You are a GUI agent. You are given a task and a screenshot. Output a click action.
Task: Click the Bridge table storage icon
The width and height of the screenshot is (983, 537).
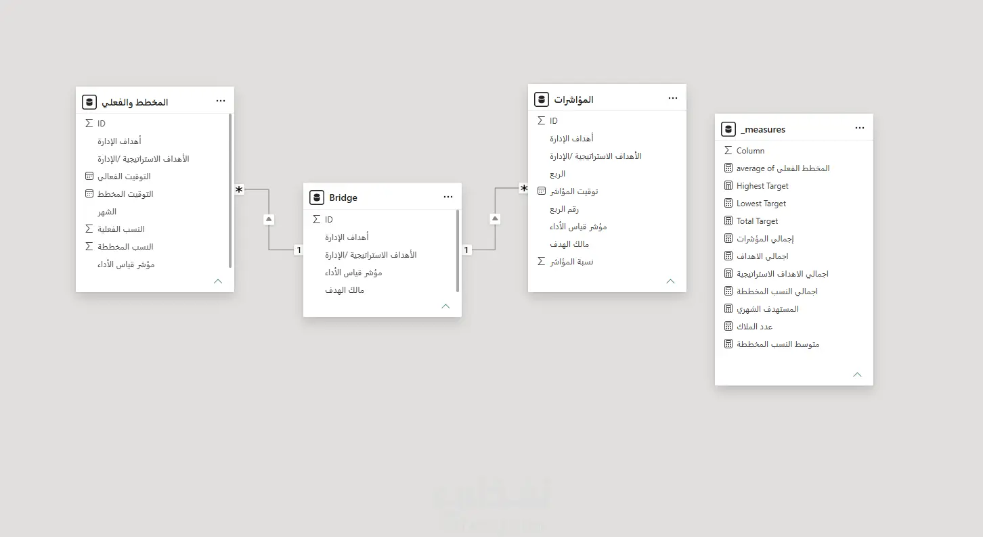tap(316, 197)
